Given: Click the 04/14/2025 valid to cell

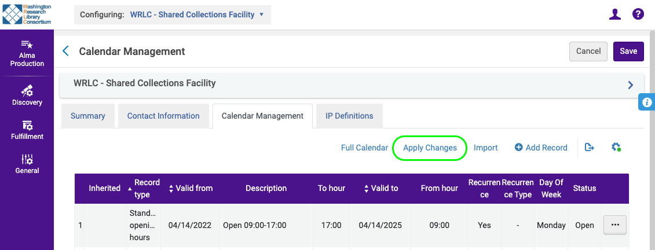Looking at the screenshot, I should [x=380, y=225].
